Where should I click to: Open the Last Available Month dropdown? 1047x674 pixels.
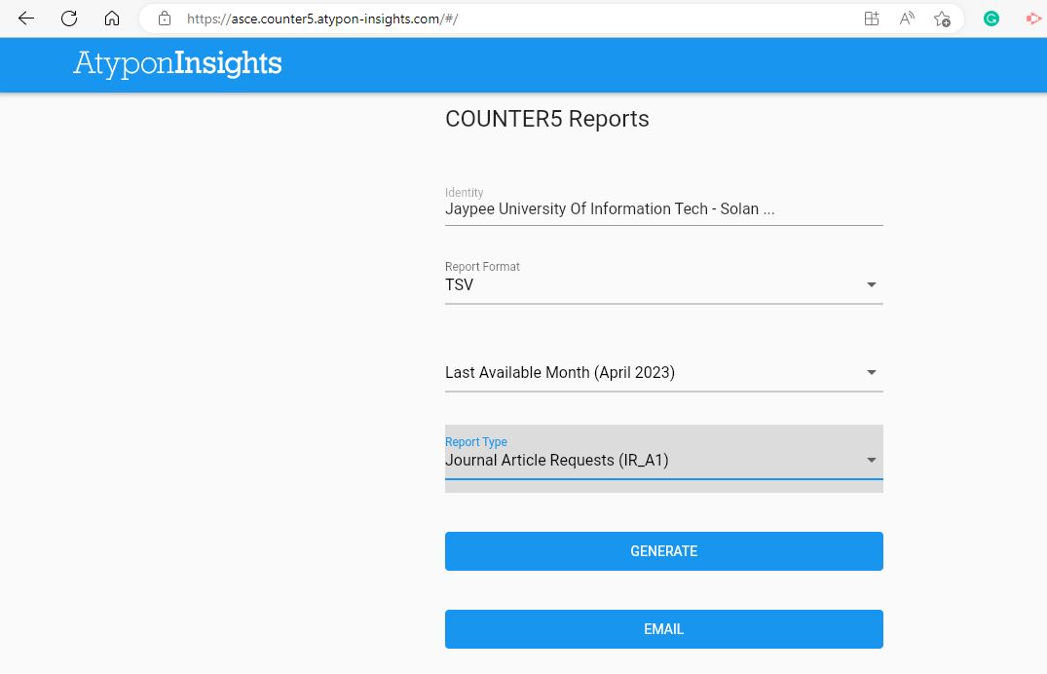pos(653,372)
